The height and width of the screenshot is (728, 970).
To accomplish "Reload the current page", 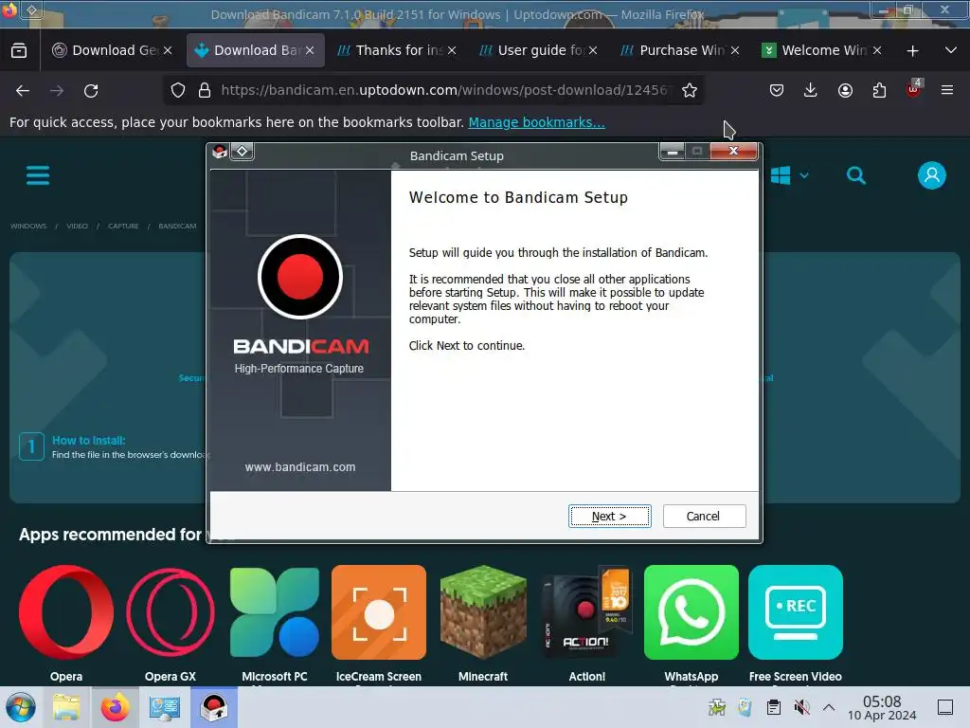I will [91, 90].
